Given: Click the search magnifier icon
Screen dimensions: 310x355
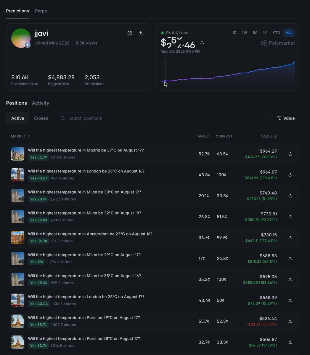Looking at the screenshot, I should (63, 118).
